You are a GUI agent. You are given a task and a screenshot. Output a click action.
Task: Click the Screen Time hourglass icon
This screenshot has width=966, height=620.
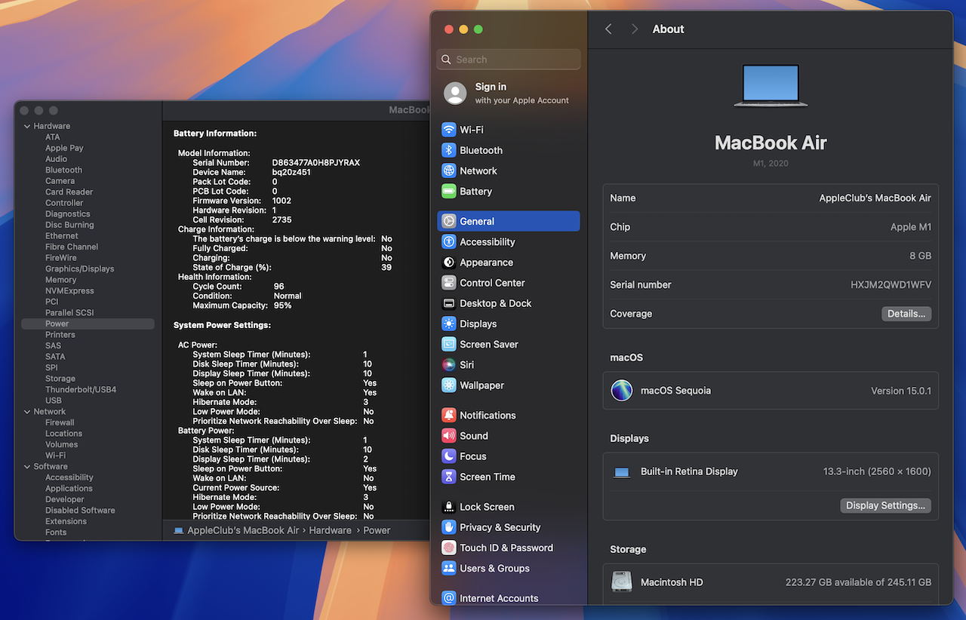(x=449, y=476)
